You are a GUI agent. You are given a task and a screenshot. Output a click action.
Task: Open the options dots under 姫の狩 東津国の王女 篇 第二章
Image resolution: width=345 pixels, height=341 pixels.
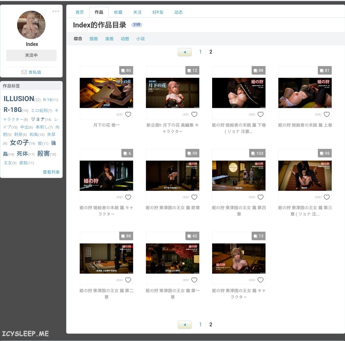click(119, 280)
